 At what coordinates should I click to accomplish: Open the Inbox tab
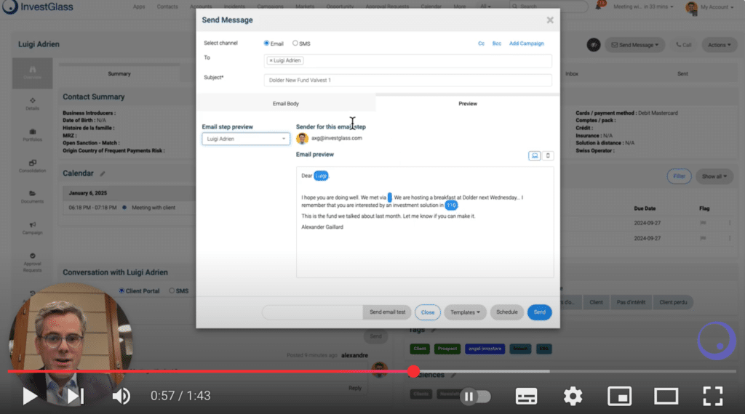pyautogui.click(x=572, y=74)
